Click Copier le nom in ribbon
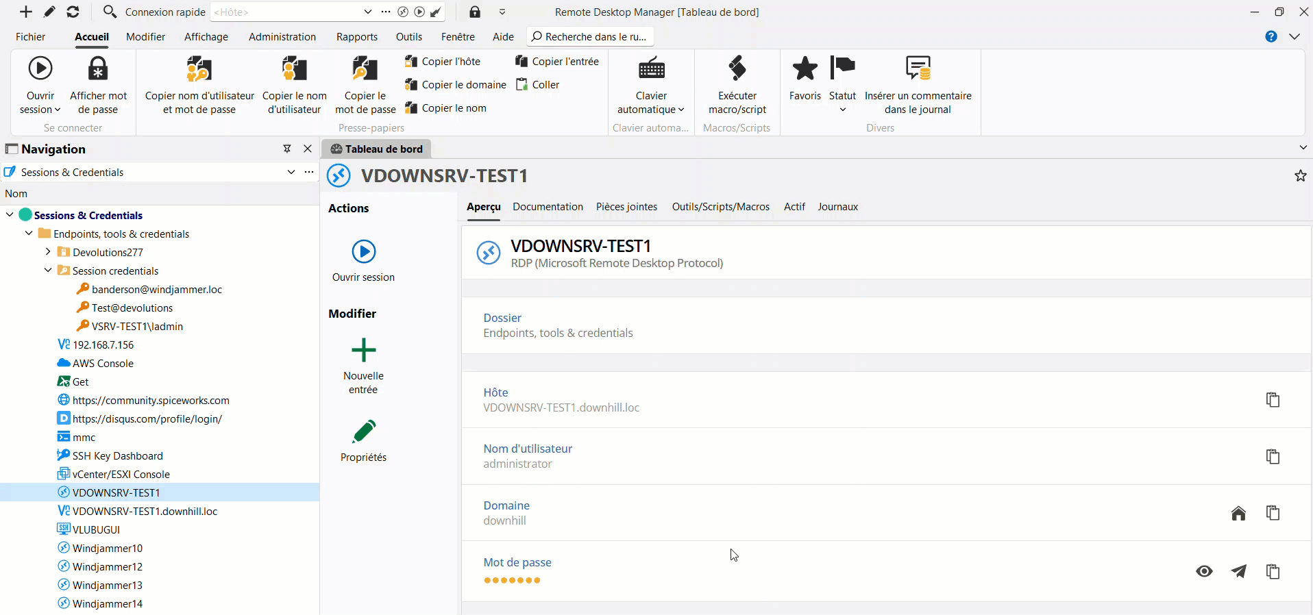 click(446, 108)
